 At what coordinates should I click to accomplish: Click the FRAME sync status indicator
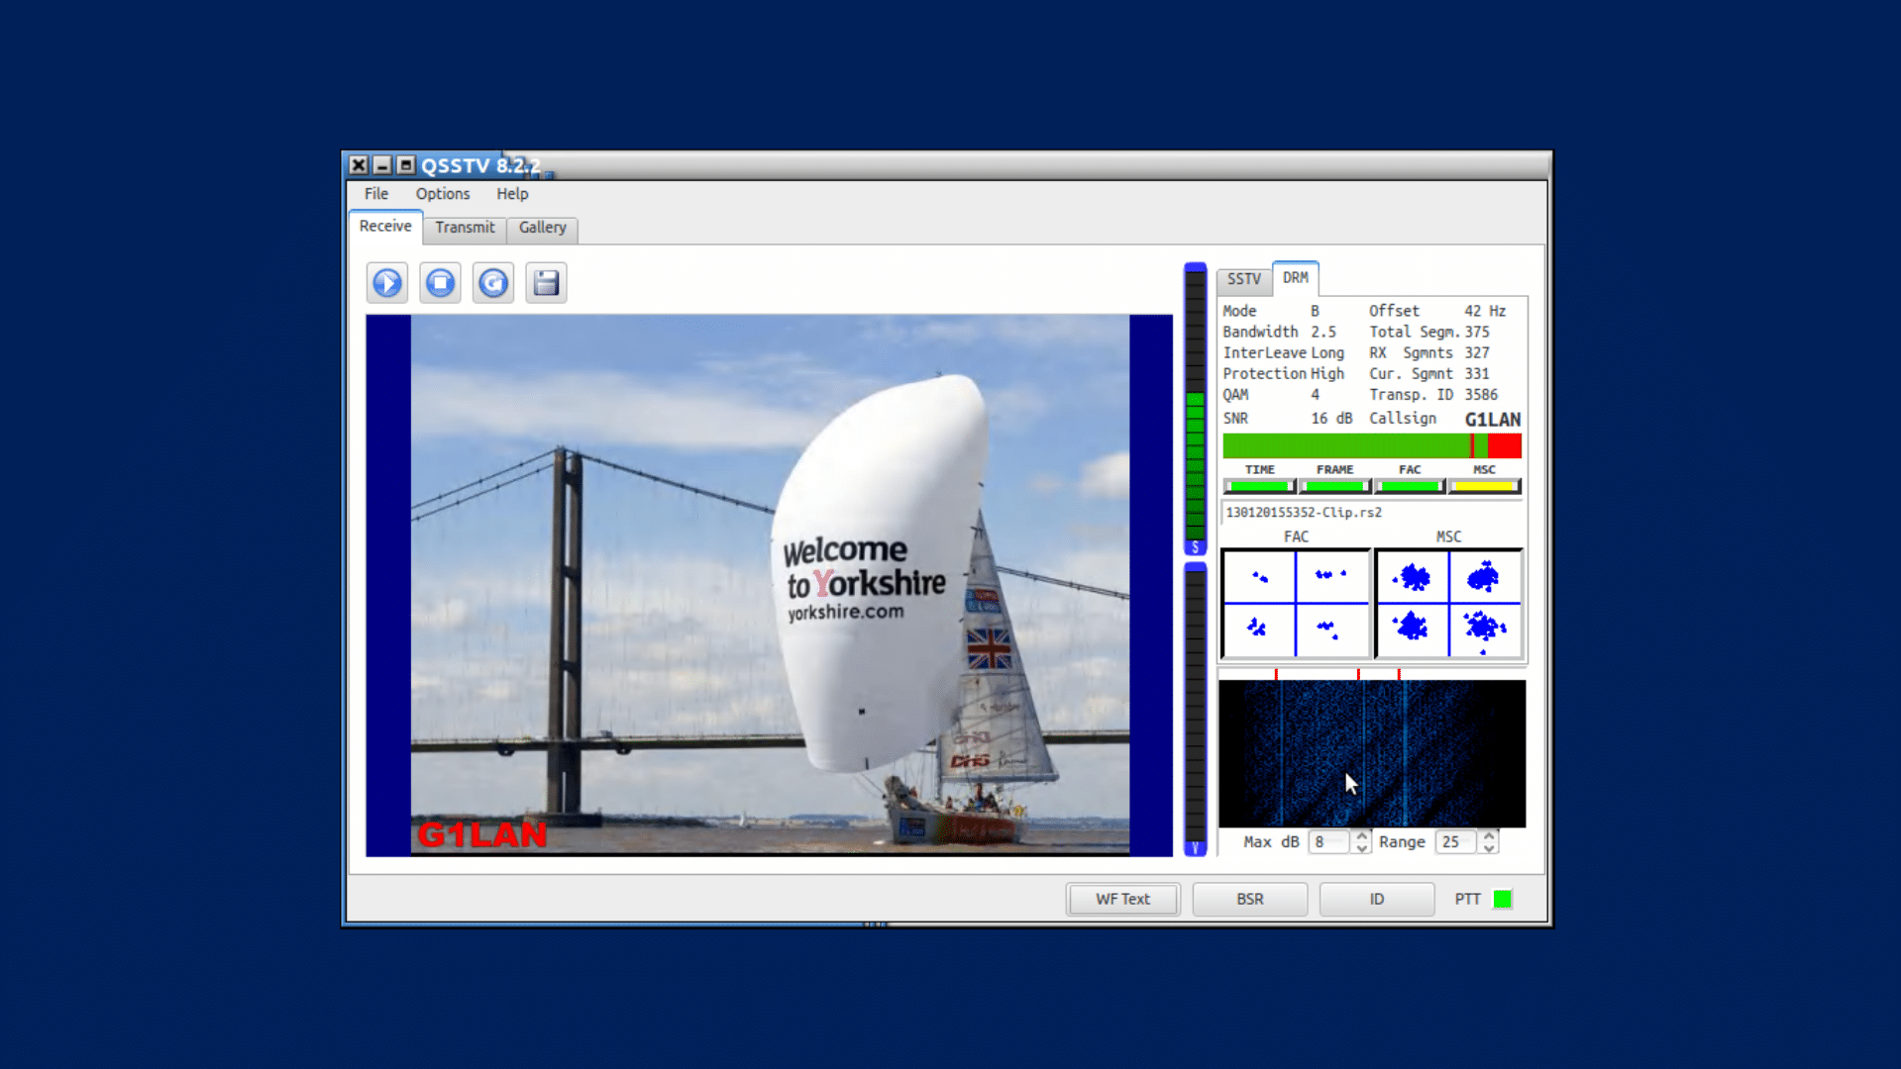coord(1335,486)
